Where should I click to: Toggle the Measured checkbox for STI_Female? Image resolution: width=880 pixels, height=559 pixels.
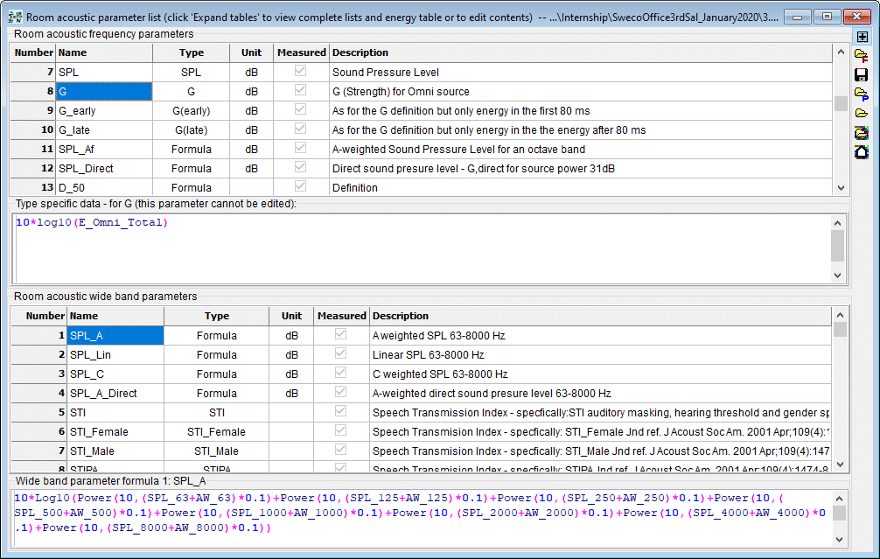tap(340, 430)
